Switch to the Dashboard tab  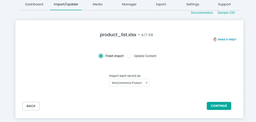pyautogui.click(x=34, y=4)
